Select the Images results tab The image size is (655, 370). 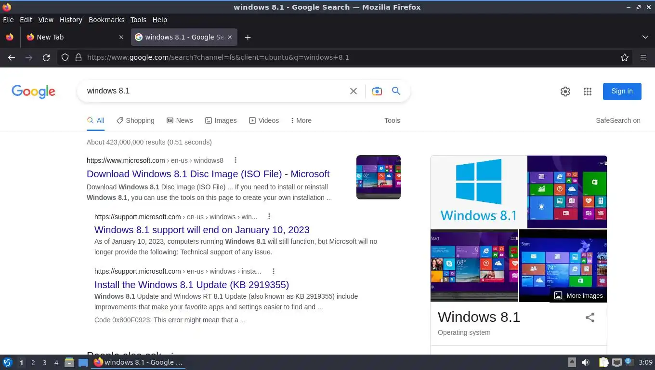coord(221,120)
